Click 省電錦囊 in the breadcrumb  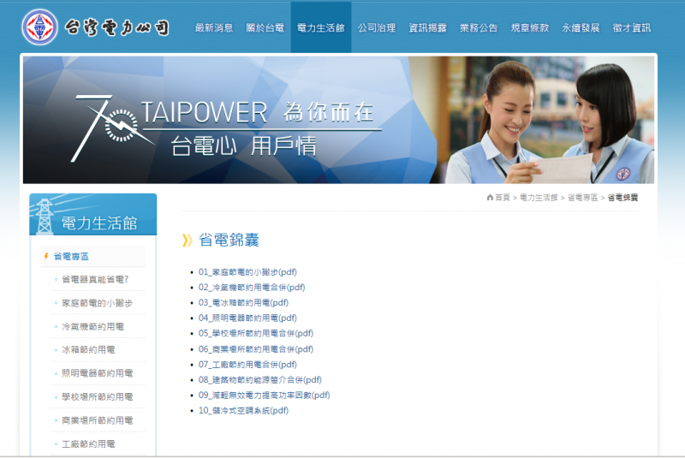click(x=622, y=198)
